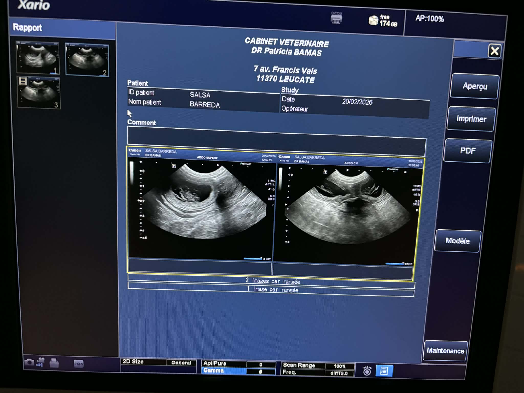This screenshot has width=524, height=393.
Task: Click the video clip store icon
Action: [41, 362]
